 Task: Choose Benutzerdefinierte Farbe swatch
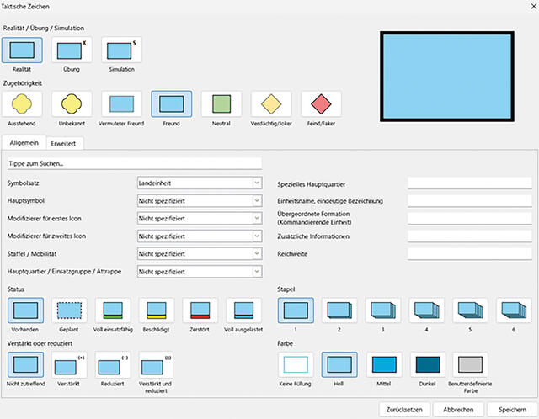(470, 364)
